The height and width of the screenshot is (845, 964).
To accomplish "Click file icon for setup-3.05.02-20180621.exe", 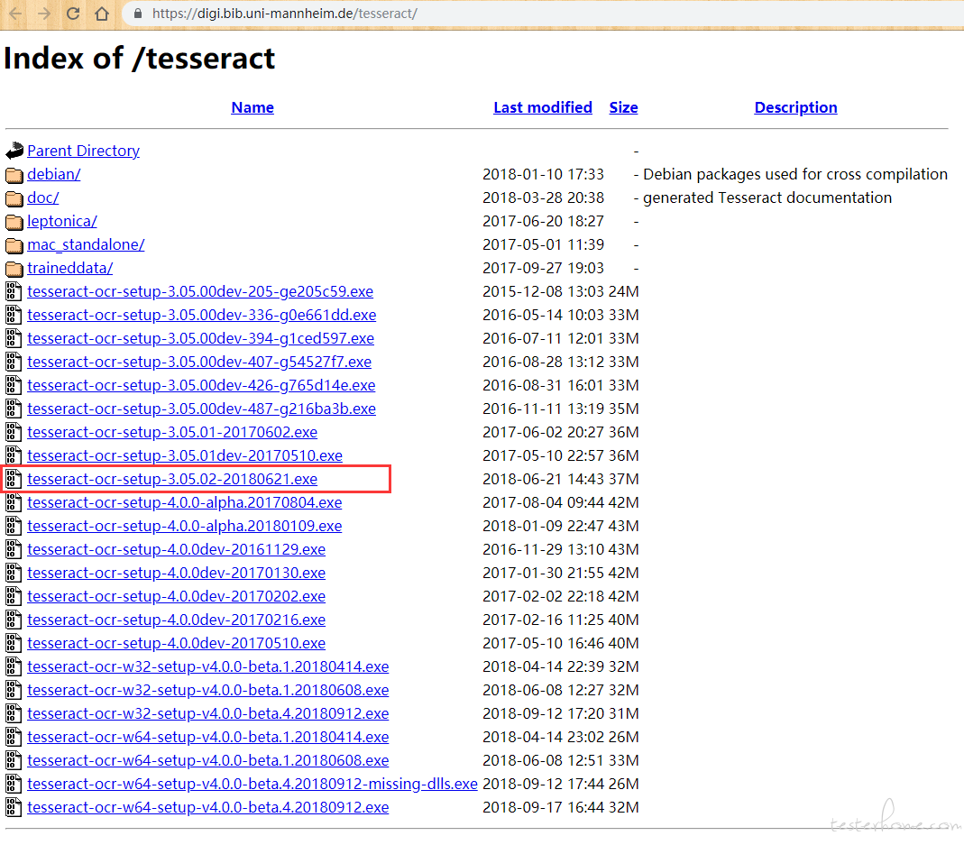I will tap(14, 479).
